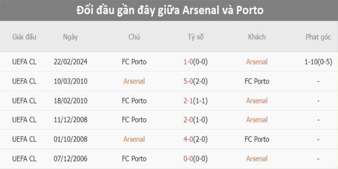Click UEFA CL label in 07/12/2006 row
This screenshot has height=169, width=338.
[24, 159]
